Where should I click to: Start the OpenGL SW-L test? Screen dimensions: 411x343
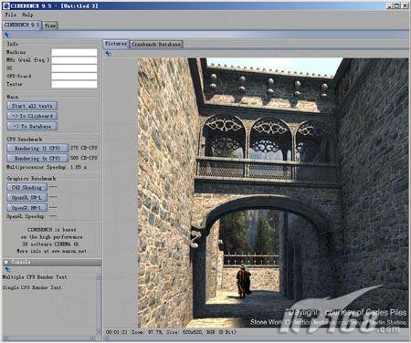27,198
